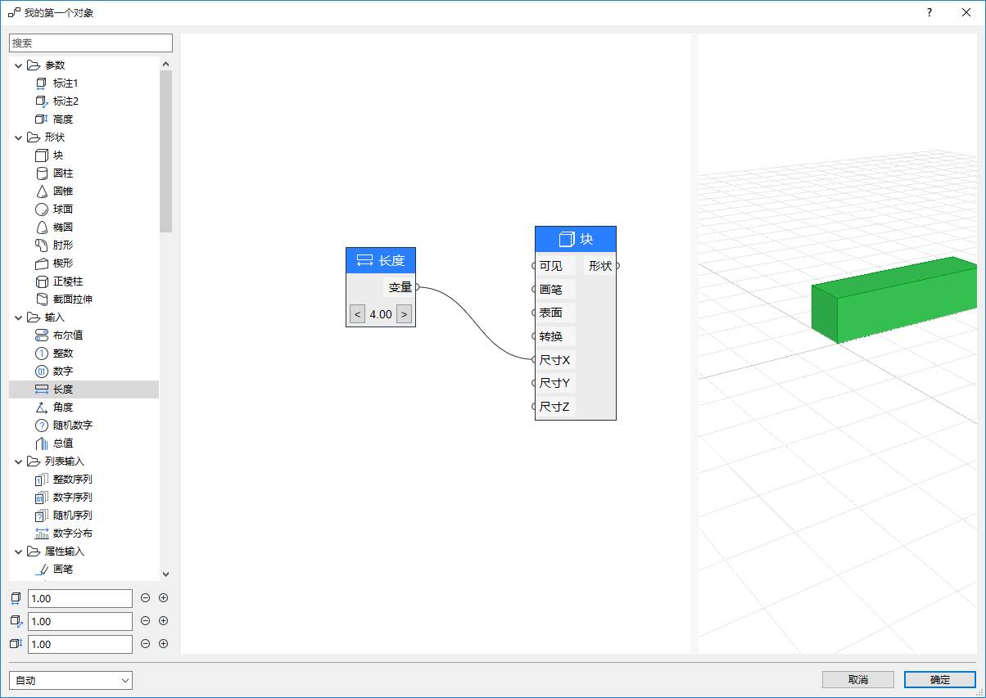Increase third dimension with plus button
The height and width of the screenshot is (698, 986).
(x=163, y=644)
